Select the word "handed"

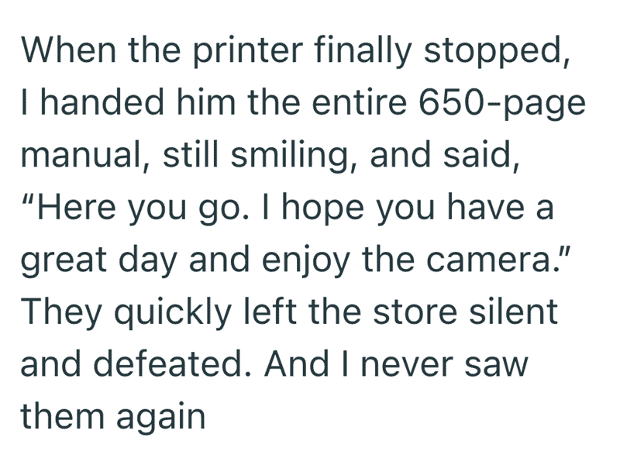[102, 102]
